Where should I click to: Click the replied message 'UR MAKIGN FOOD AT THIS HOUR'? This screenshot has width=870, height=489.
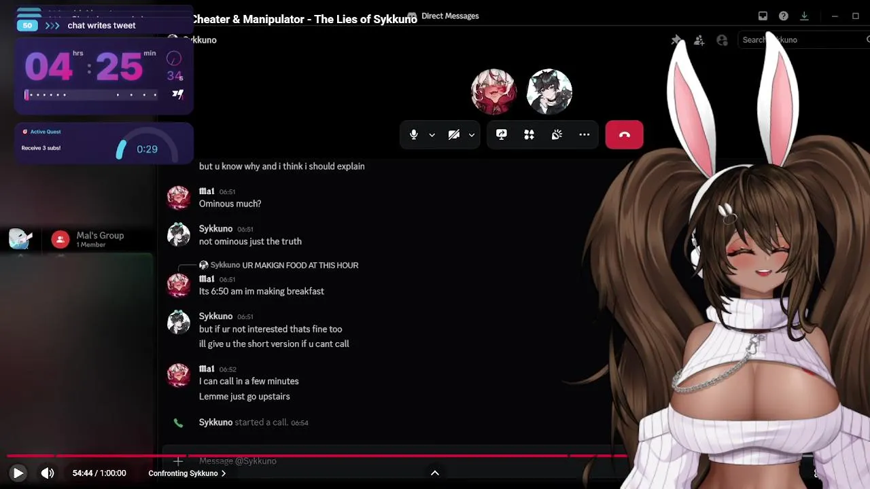(x=300, y=265)
